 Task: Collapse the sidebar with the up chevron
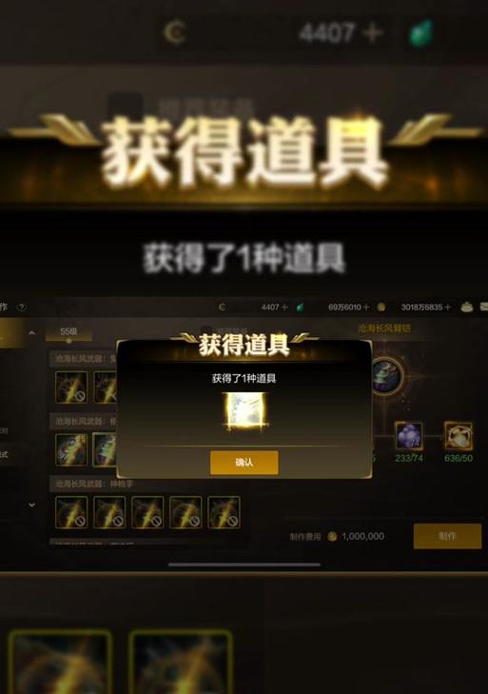coord(31,332)
